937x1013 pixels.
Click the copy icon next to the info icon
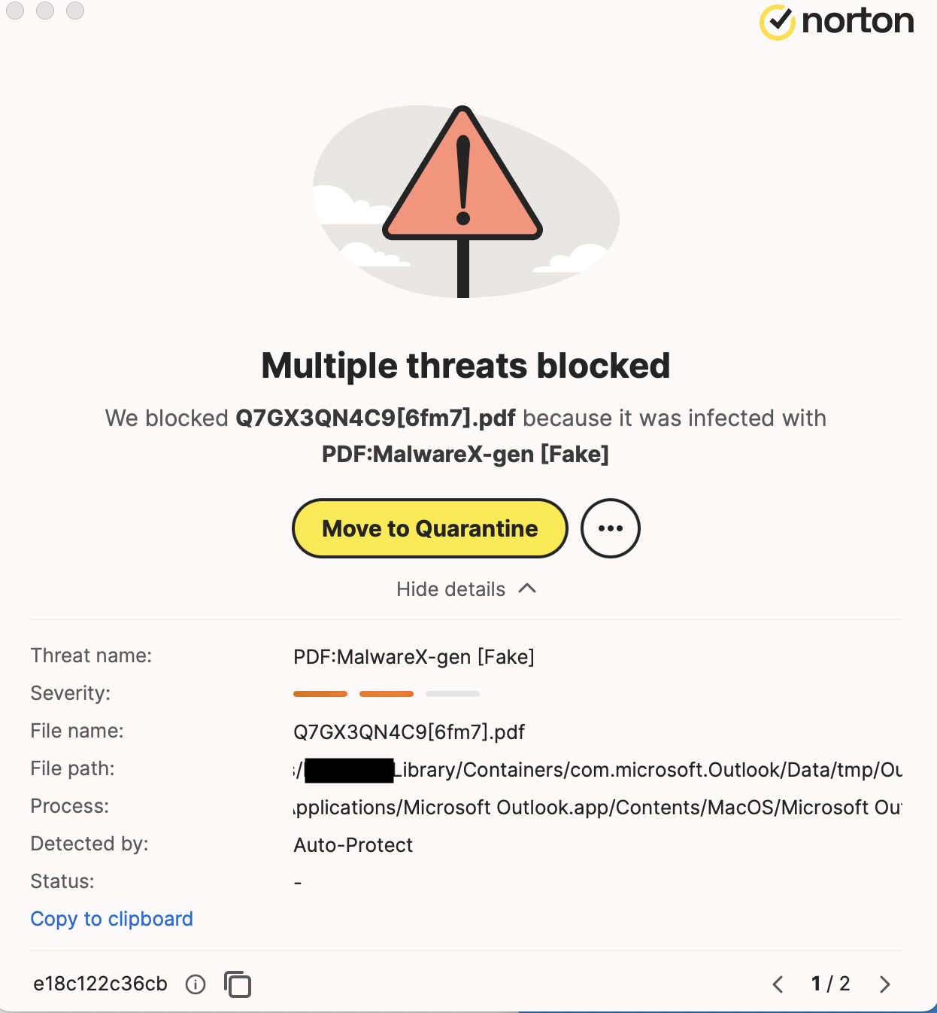pos(238,984)
